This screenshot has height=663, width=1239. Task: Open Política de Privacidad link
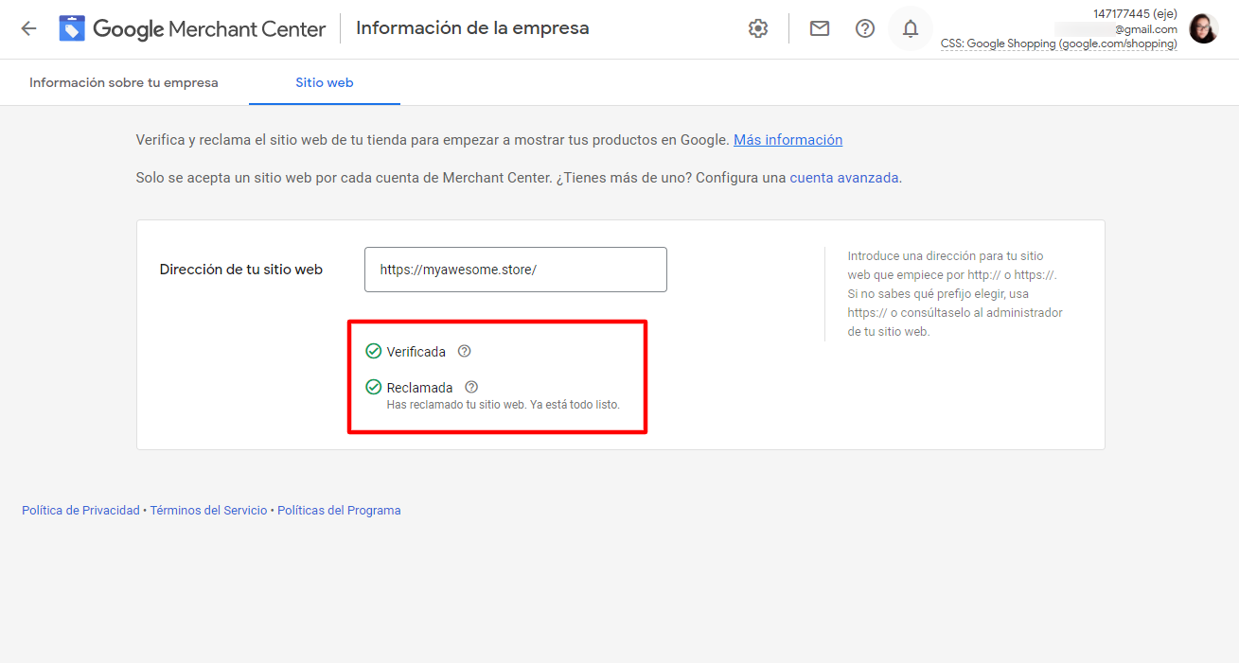tap(80, 511)
